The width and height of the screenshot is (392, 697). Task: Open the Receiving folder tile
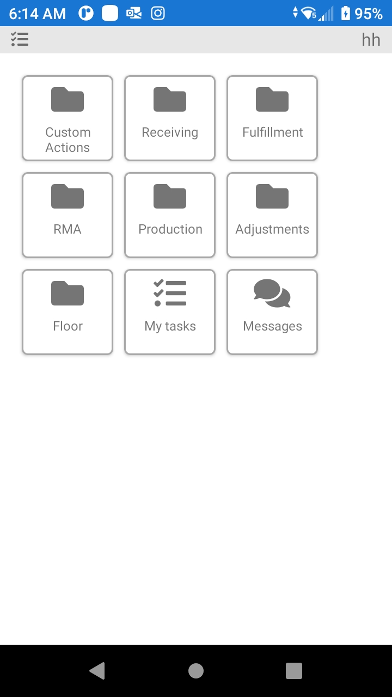pyautogui.click(x=170, y=118)
